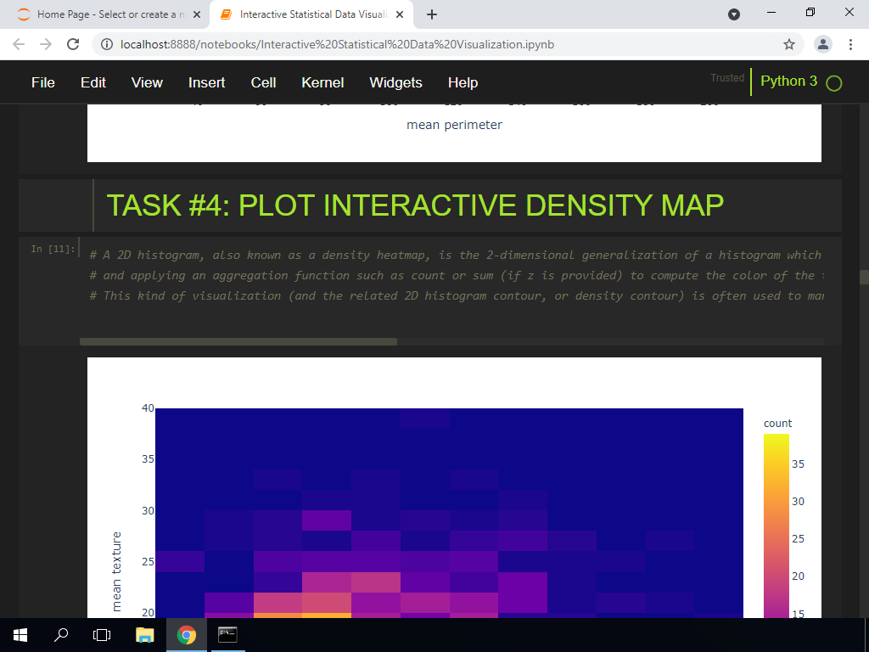Open the Chrome three-dot menu
Viewport: 869px width, 652px height.
[x=851, y=43]
